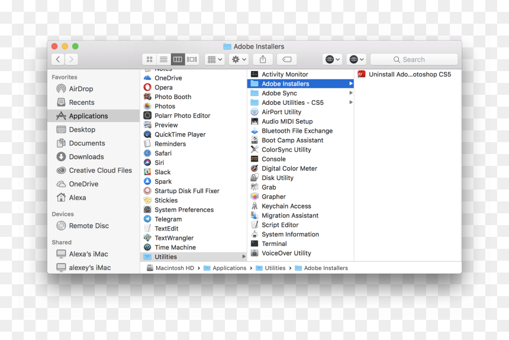Image resolution: width=509 pixels, height=340 pixels.
Task: Click Applications in the path bar
Action: click(225, 268)
